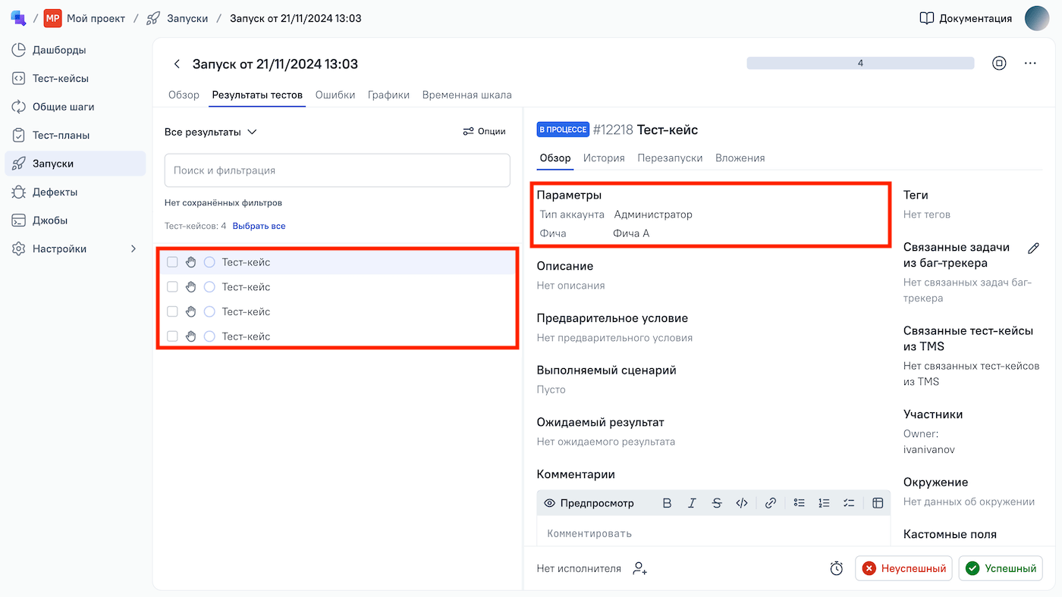The image size is (1062, 597).
Task: Check the second test case checkbox
Action: pos(172,287)
